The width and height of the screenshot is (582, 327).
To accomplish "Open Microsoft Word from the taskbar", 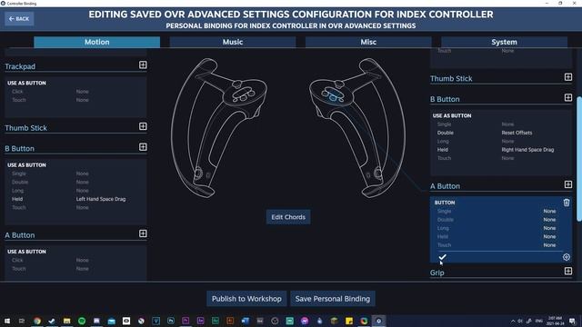I will click(x=245, y=321).
